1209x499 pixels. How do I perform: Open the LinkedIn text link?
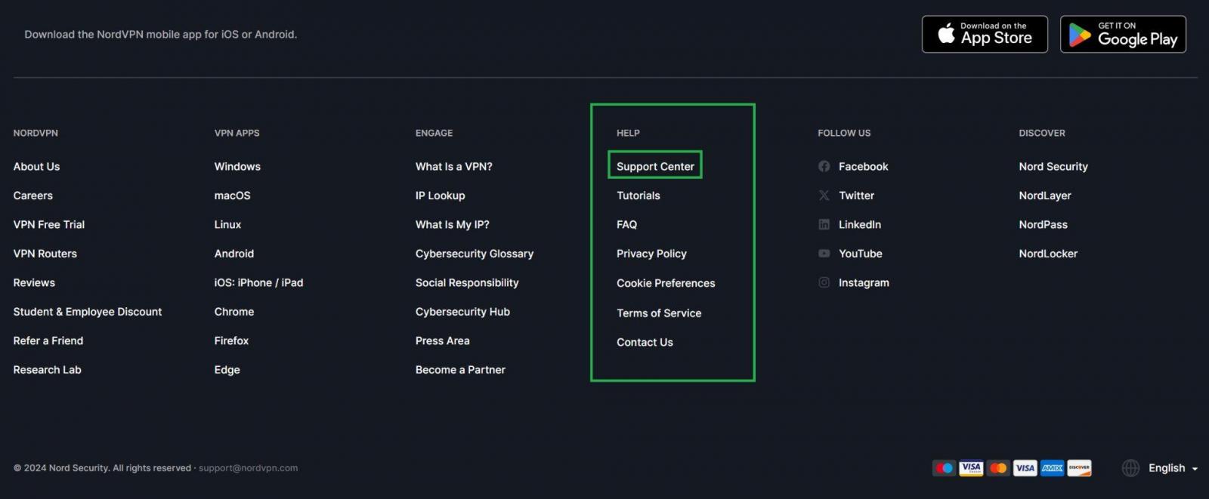click(860, 224)
